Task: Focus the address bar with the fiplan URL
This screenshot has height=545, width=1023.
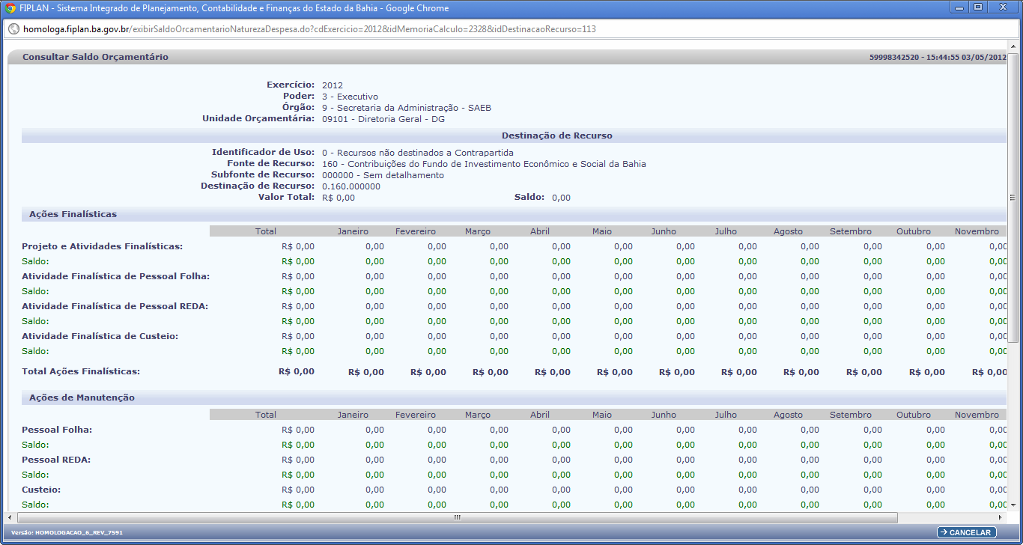Action: pyautogui.click(x=511, y=29)
